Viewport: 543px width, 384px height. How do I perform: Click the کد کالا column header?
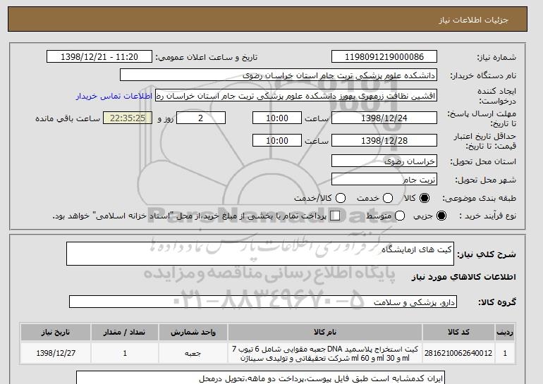pos(458,332)
